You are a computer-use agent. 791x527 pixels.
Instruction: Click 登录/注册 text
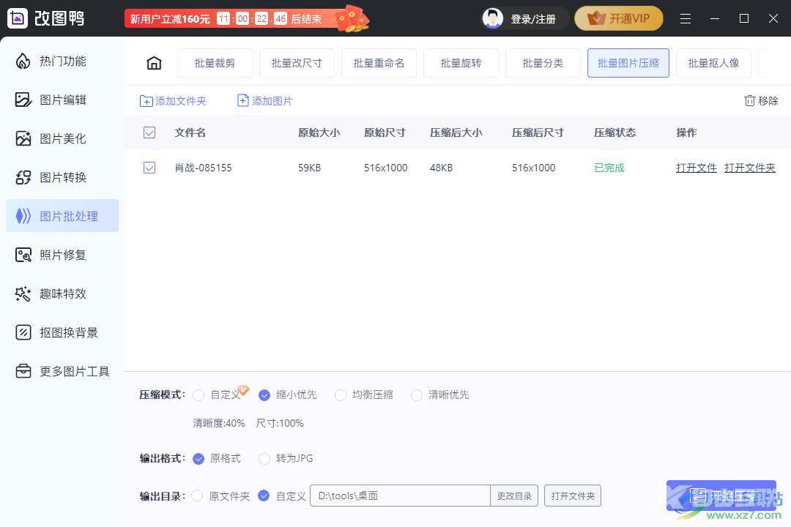click(x=533, y=19)
